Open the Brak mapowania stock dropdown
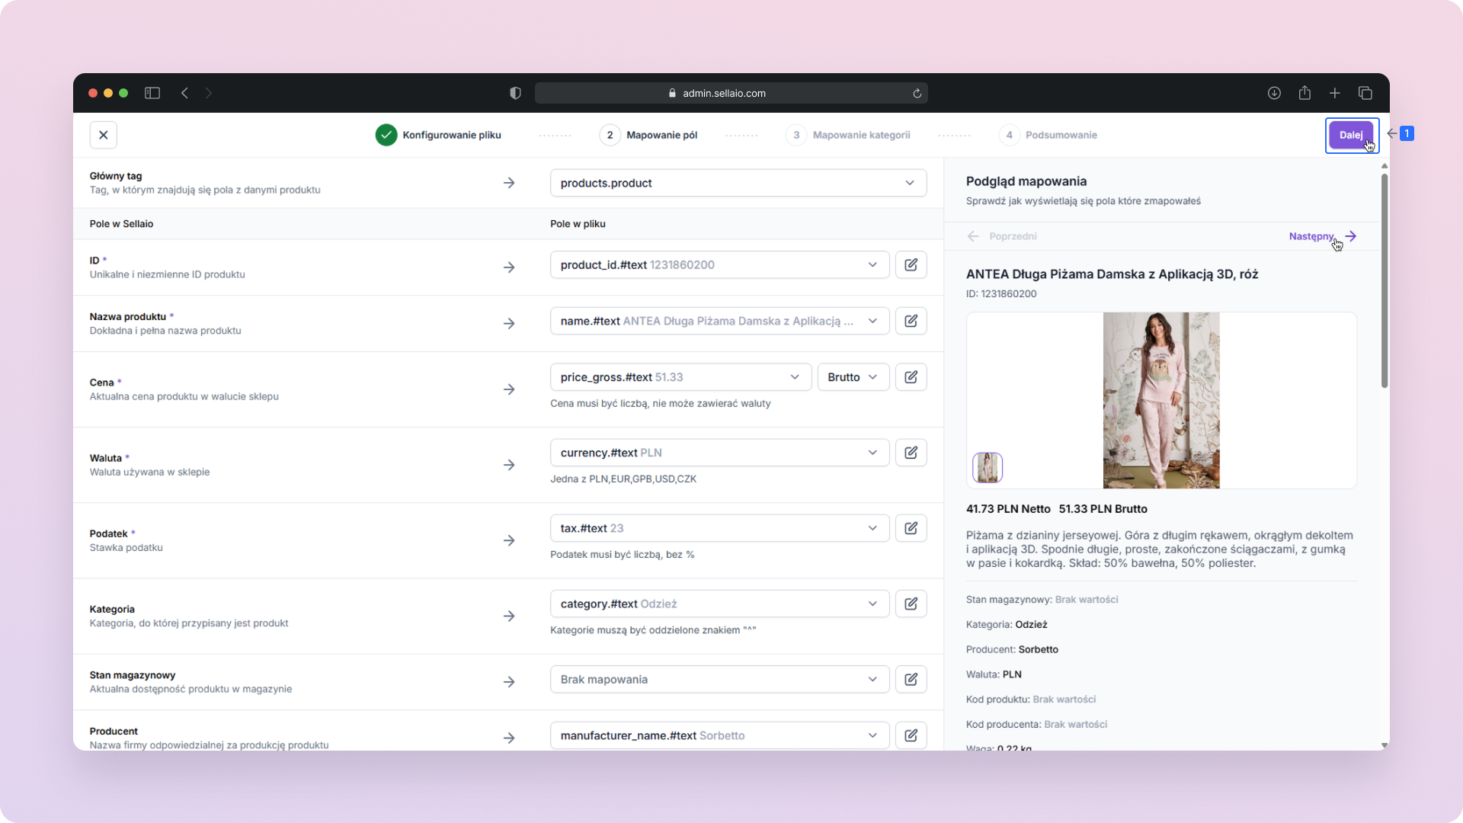Image resolution: width=1463 pixels, height=823 pixels. click(x=719, y=679)
